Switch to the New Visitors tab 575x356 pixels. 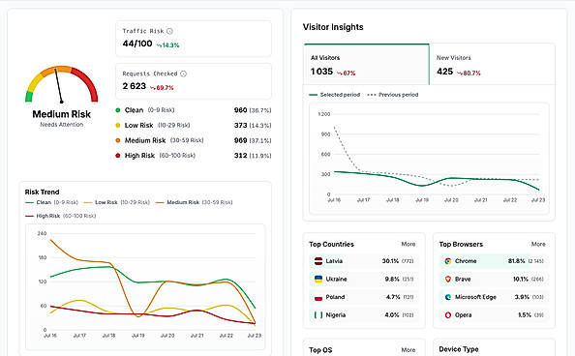(x=492, y=65)
